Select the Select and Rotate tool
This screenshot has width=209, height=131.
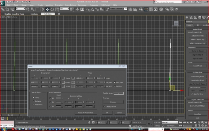[52, 9]
